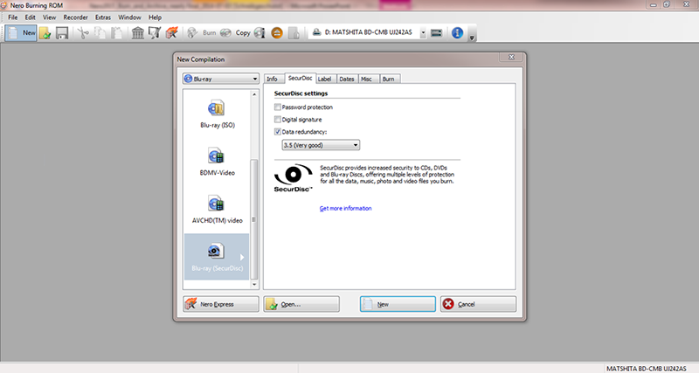Click the compilation list scroll up arrow

[254, 94]
